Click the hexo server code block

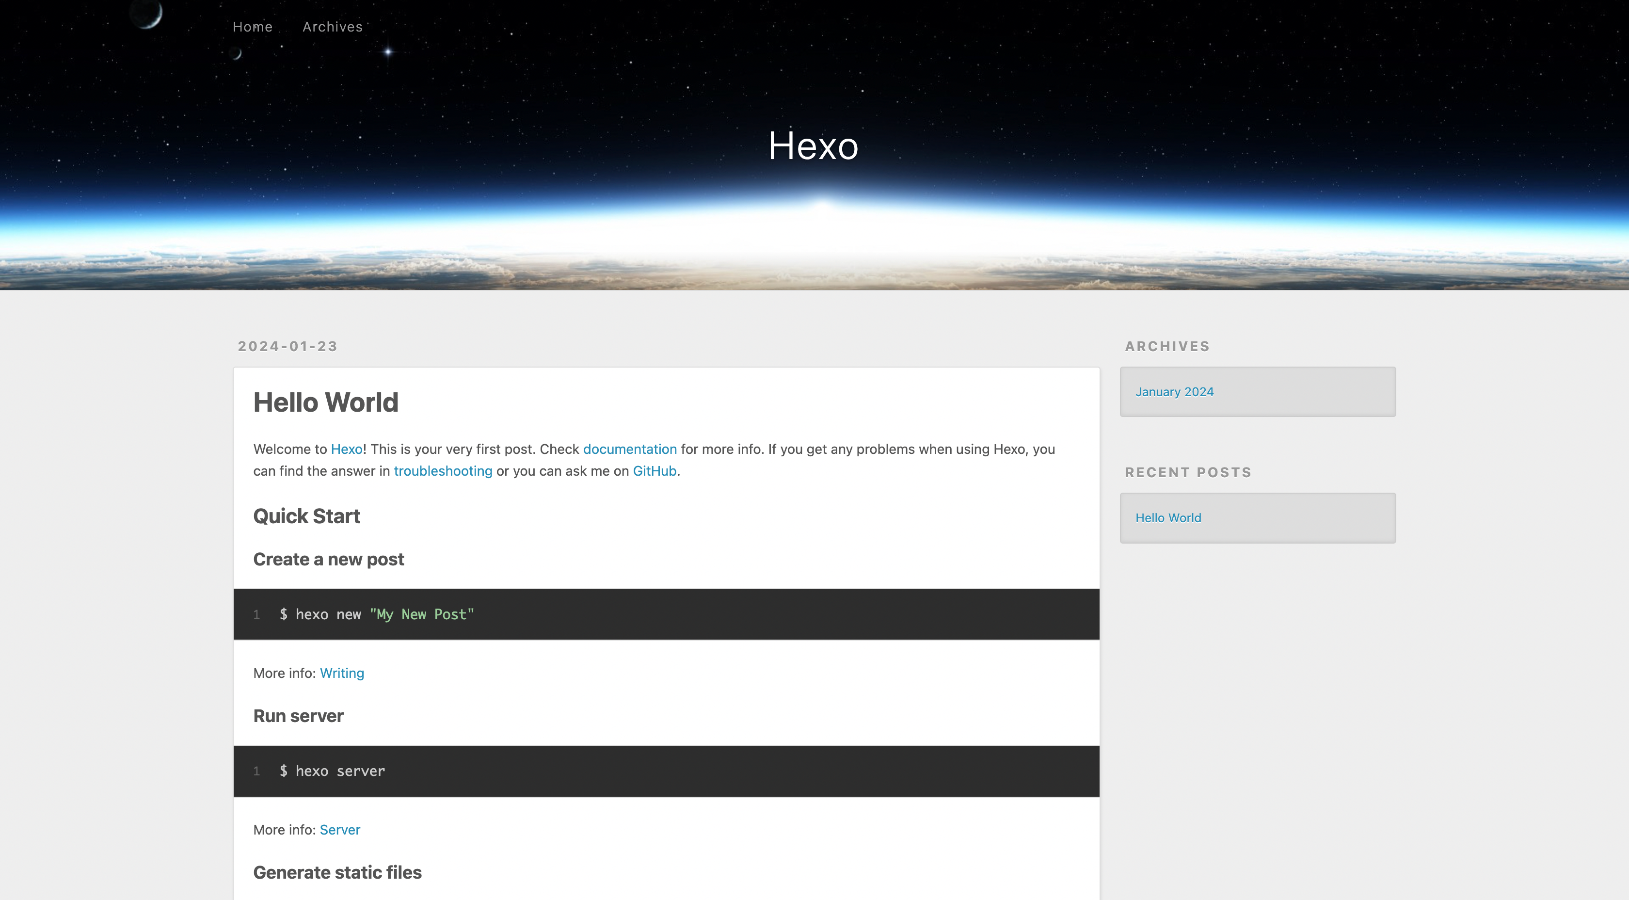click(665, 771)
